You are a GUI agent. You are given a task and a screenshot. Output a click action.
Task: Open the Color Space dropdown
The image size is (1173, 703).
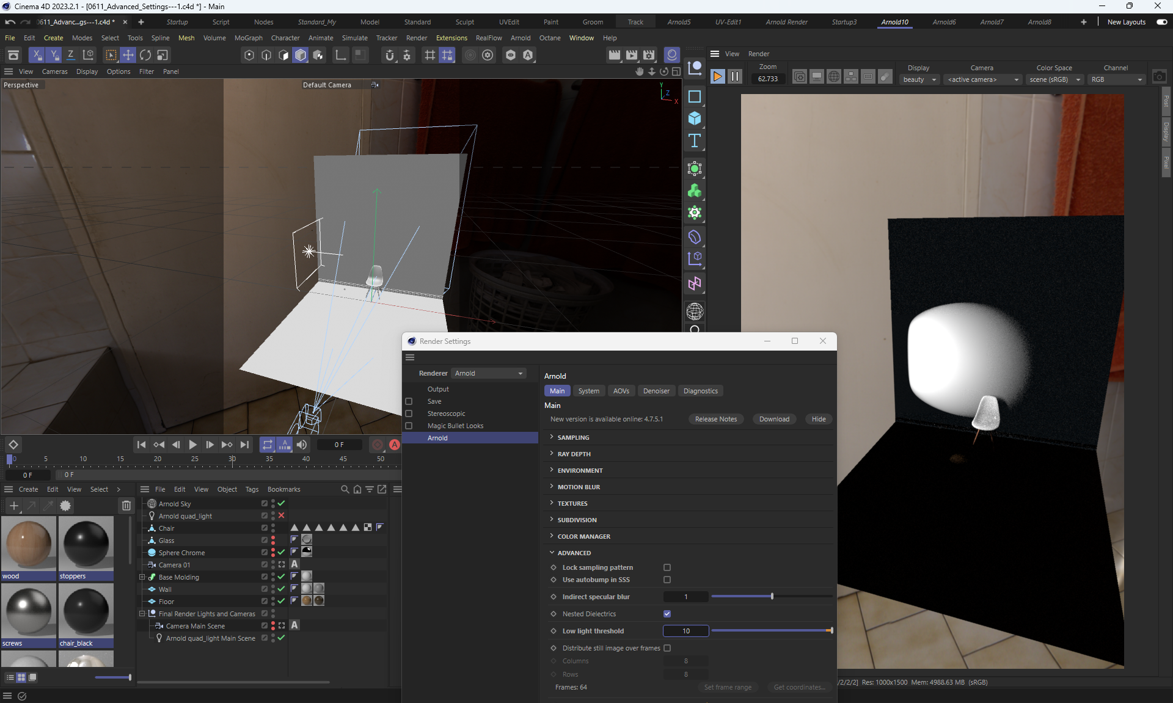1054,79
